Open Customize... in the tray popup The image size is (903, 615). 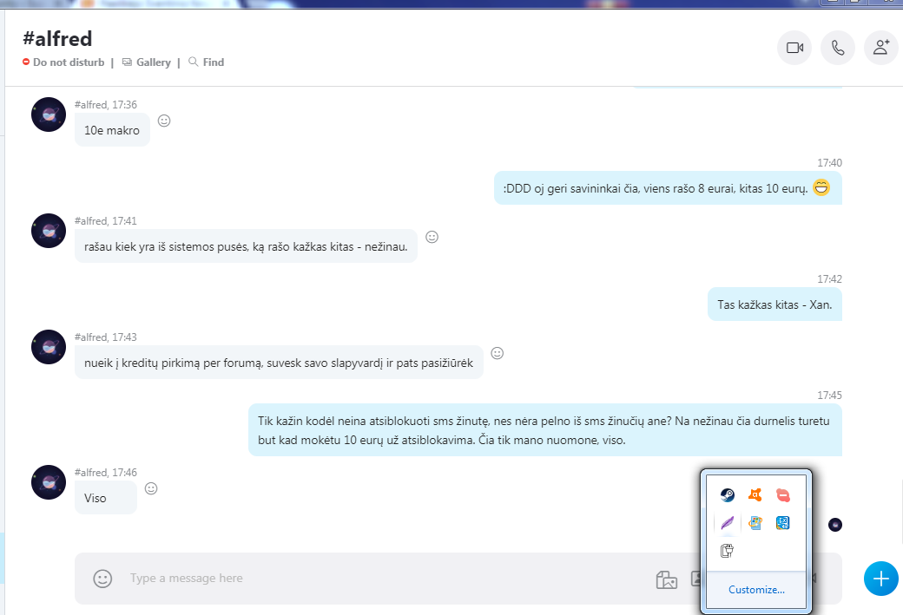(x=756, y=590)
